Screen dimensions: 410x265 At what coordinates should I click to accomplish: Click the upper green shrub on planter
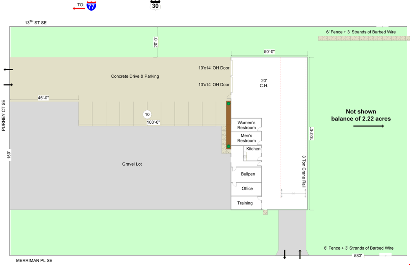pos(229,104)
